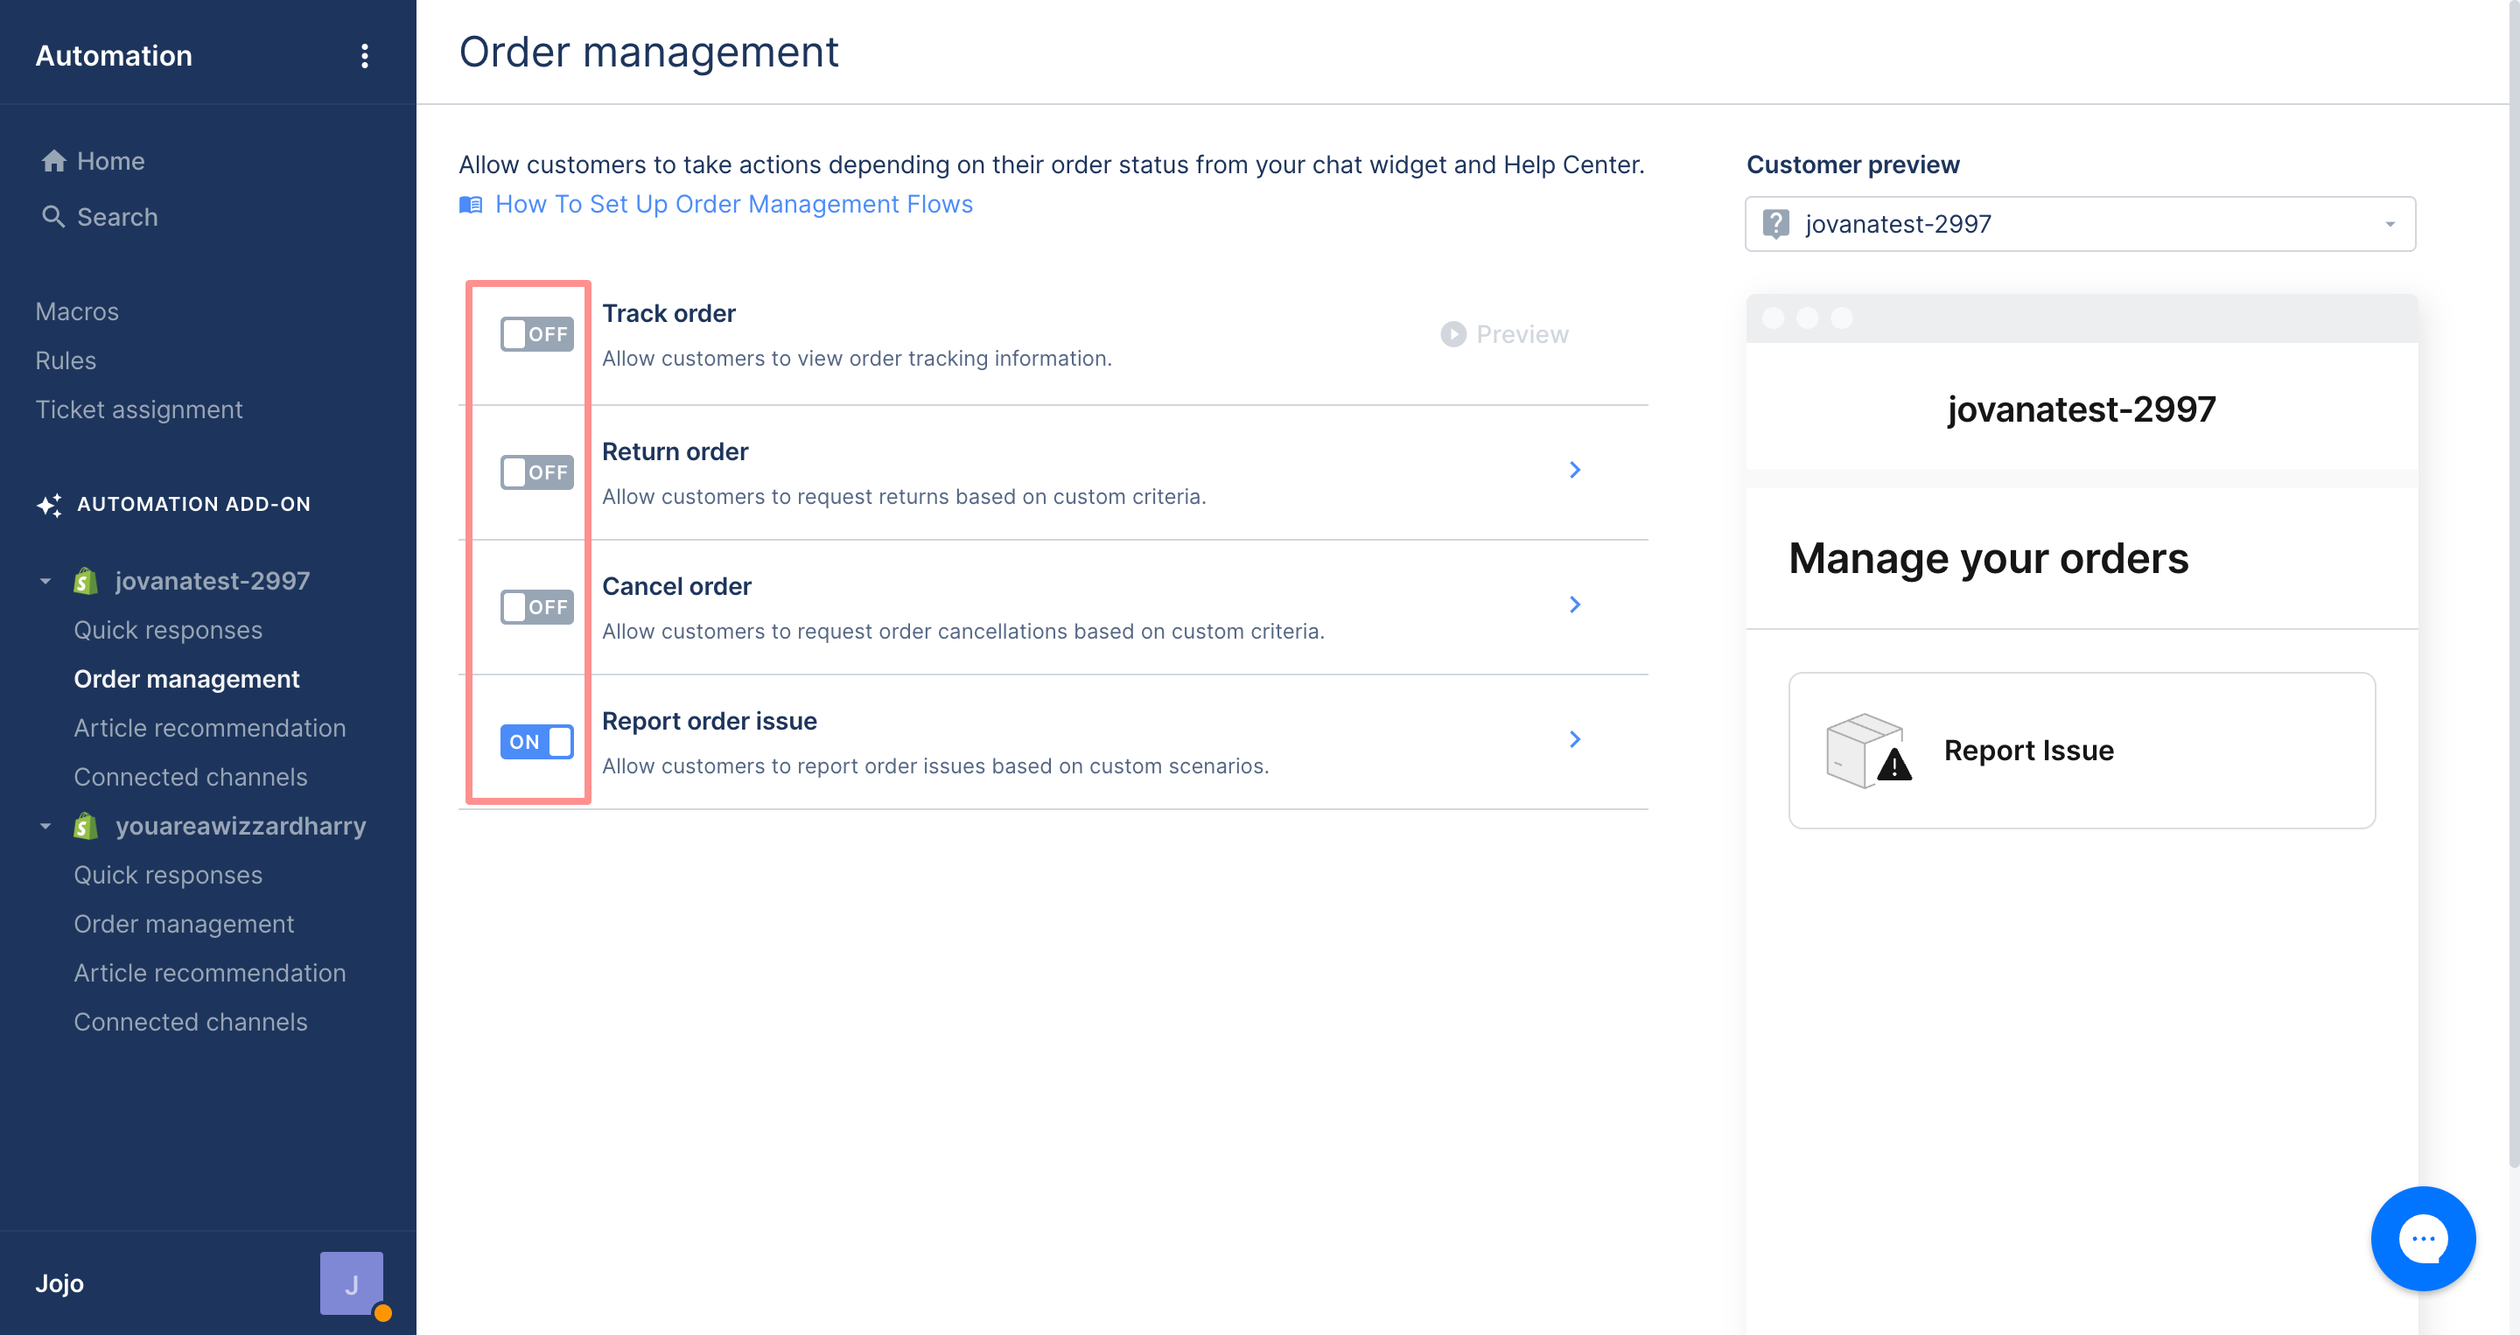Click the AUTOMATION ADD-ON section label
The height and width of the screenshot is (1335, 2520).
(x=193, y=504)
